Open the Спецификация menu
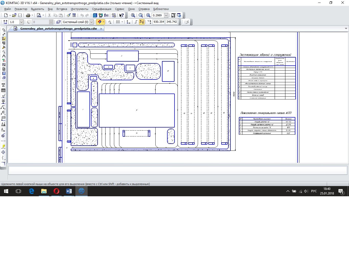 click(x=101, y=9)
